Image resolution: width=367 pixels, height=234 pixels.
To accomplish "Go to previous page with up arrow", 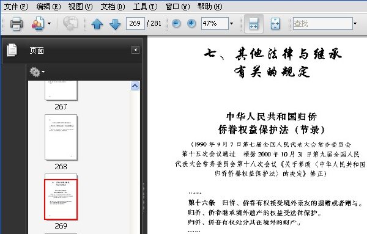I will pyautogui.click(x=97, y=24).
